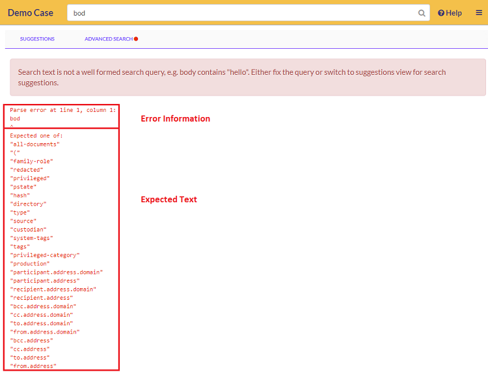Select "privileged-category" in expected list

click(x=44, y=255)
